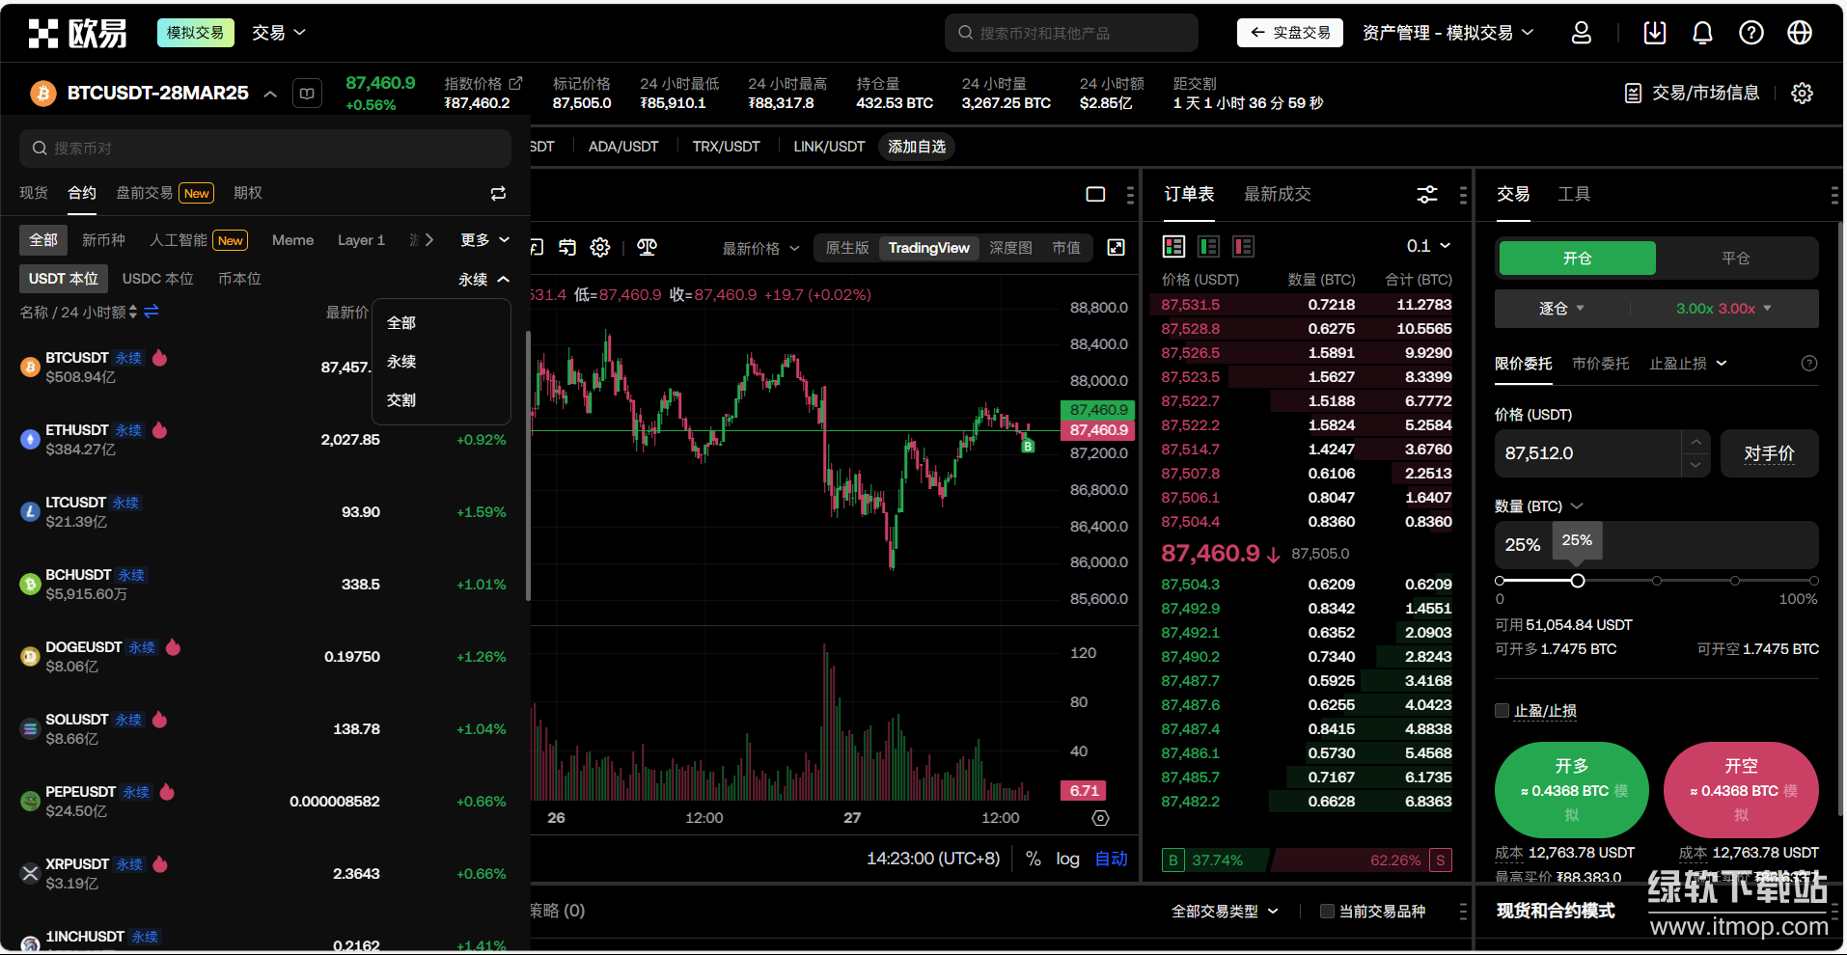Viewport: 1847px width, 955px height.
Task: Switch to the 最新成交 tab
Action: [x=1277, y=195]
